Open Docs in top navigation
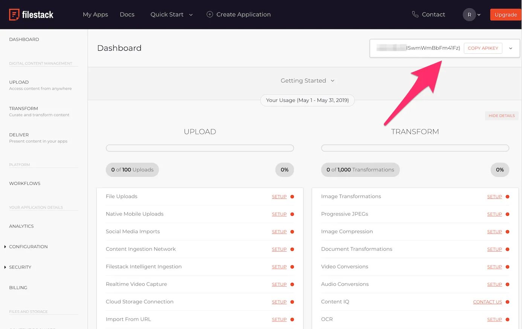522x329 pixels. 127,14
